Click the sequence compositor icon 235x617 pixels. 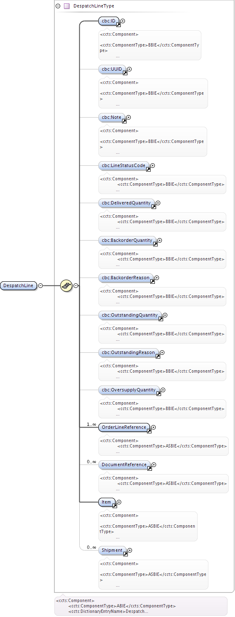point(66,285)
